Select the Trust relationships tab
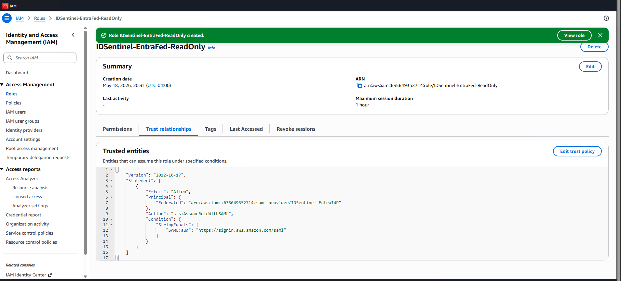This screenshot has height=281, width=621. pos(169,129)
